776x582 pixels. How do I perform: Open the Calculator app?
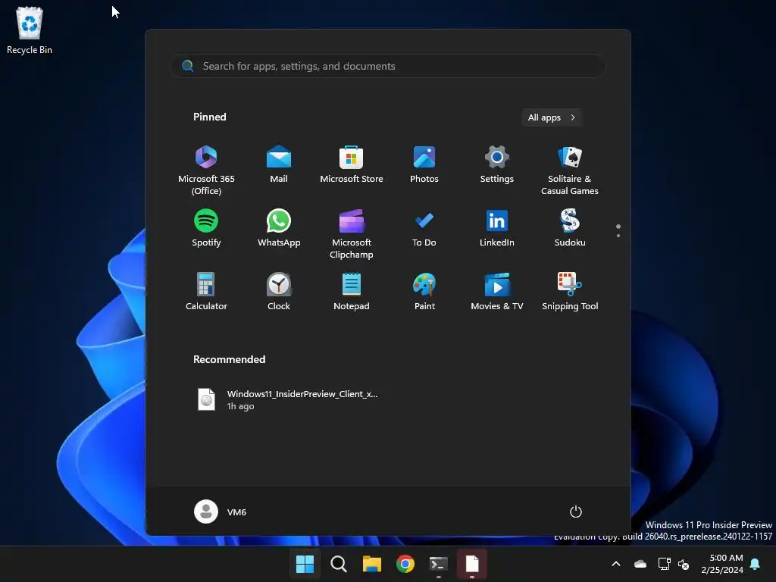pos(206,292)
